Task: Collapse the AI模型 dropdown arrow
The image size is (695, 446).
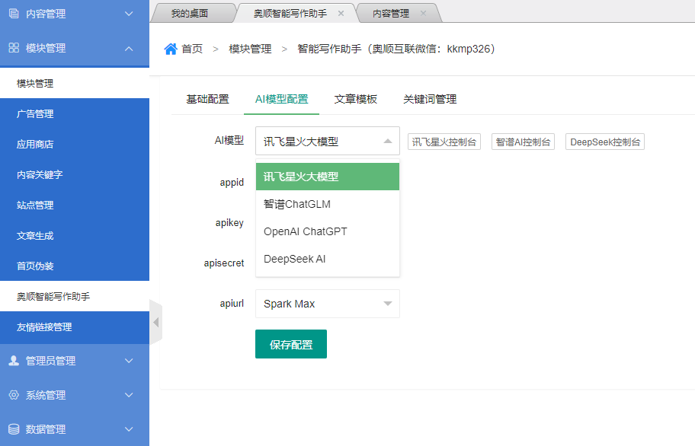Action: pos(387,141)
